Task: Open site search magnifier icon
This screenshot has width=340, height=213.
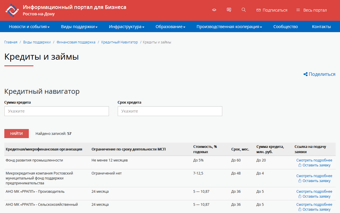Action: 244,10
